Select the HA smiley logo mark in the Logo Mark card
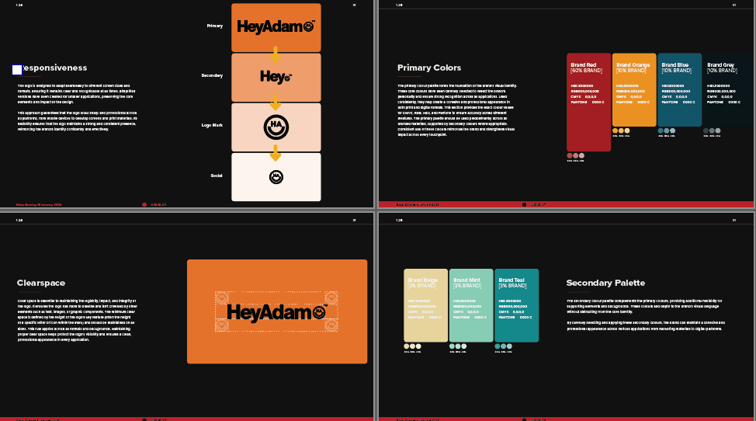The image size is (756, 421). click(x=276, y=127)
